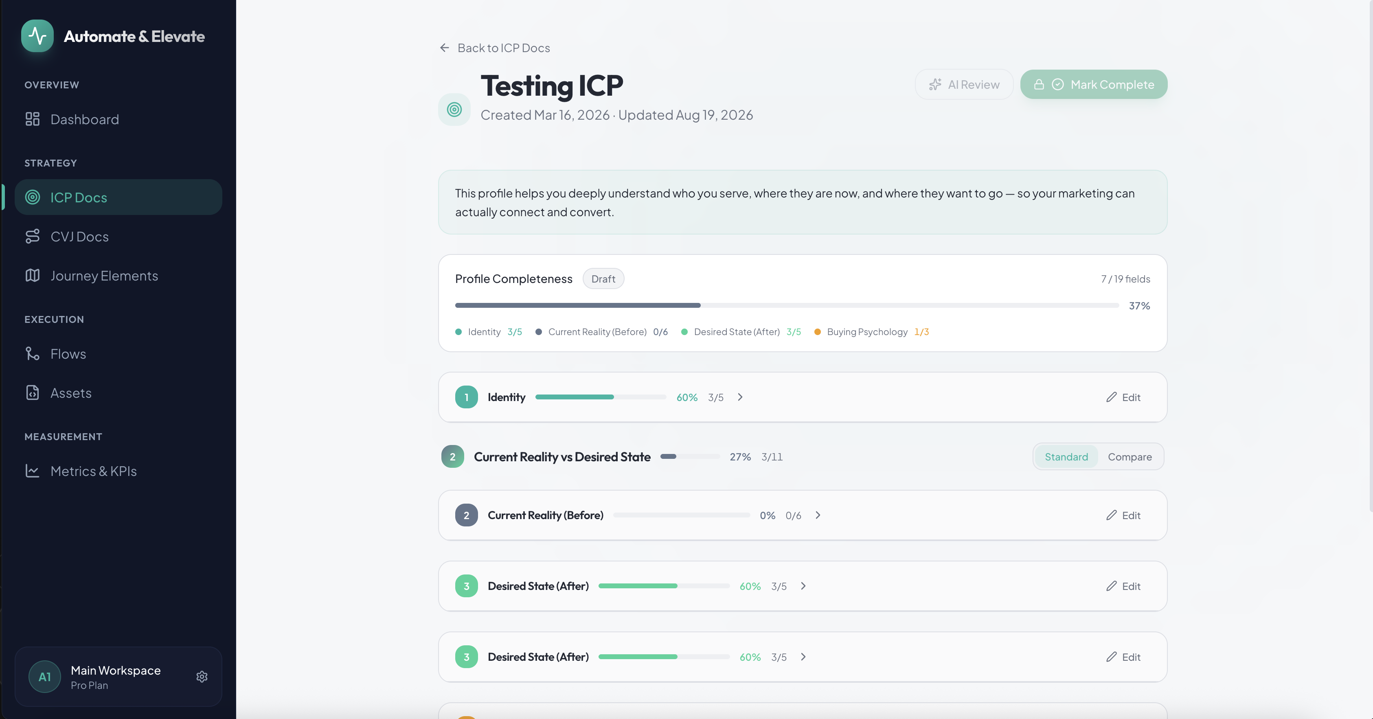The image size is (1373, 719).
Task: Expand first Desired State (After) chevron
Action: pos(803,586)
